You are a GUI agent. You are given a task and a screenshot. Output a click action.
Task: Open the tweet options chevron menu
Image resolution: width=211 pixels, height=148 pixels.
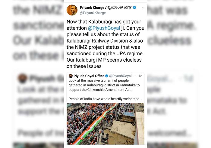(x=143, y=8)
